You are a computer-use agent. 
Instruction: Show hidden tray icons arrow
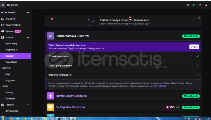pos(192,119)
